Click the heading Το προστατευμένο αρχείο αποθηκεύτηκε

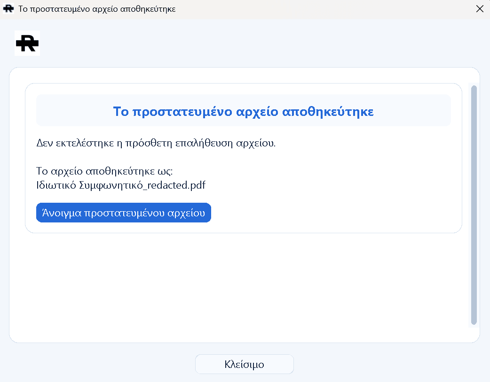[x=244, y=111]
